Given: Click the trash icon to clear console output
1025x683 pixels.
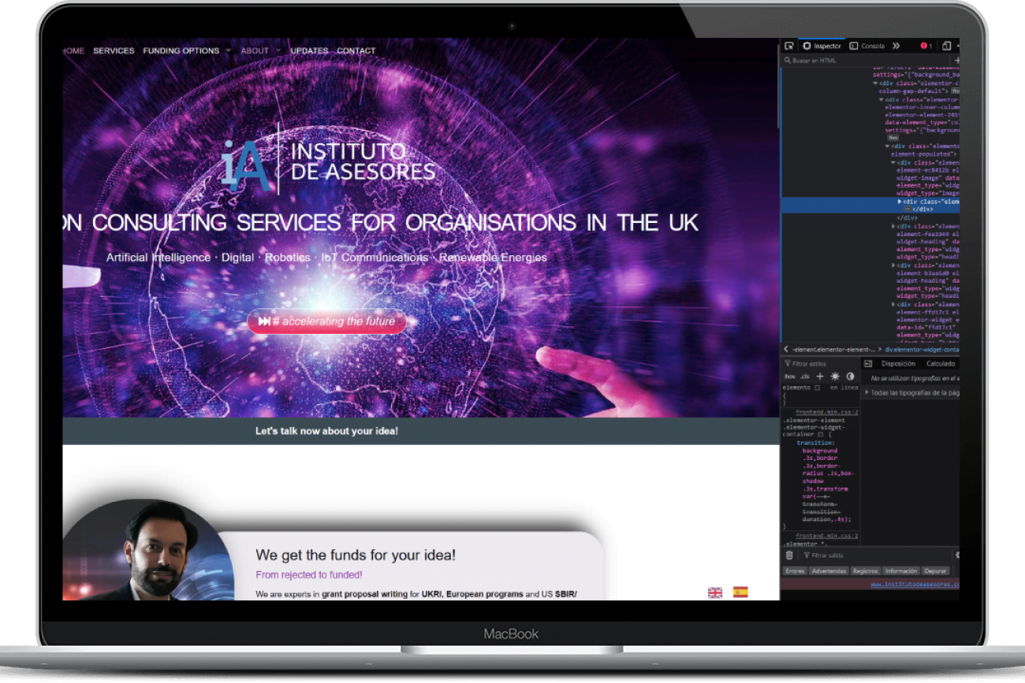Looking at the screenshot, I should click(789, 555).
